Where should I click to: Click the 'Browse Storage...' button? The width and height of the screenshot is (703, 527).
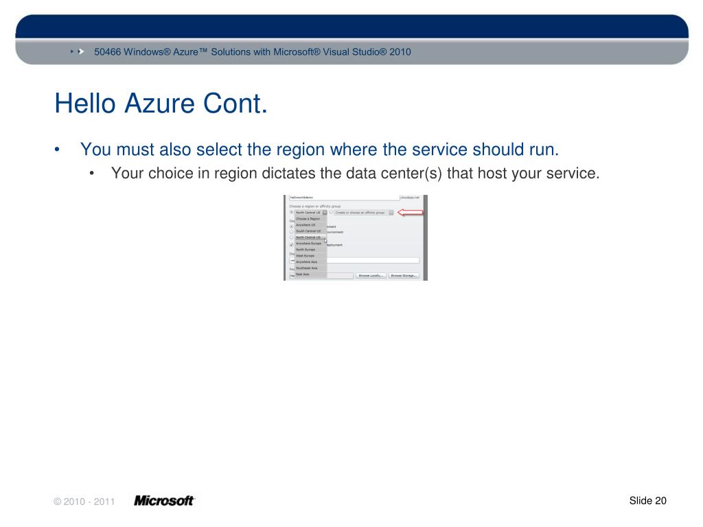pyautogui.click(x=404, y=276)
